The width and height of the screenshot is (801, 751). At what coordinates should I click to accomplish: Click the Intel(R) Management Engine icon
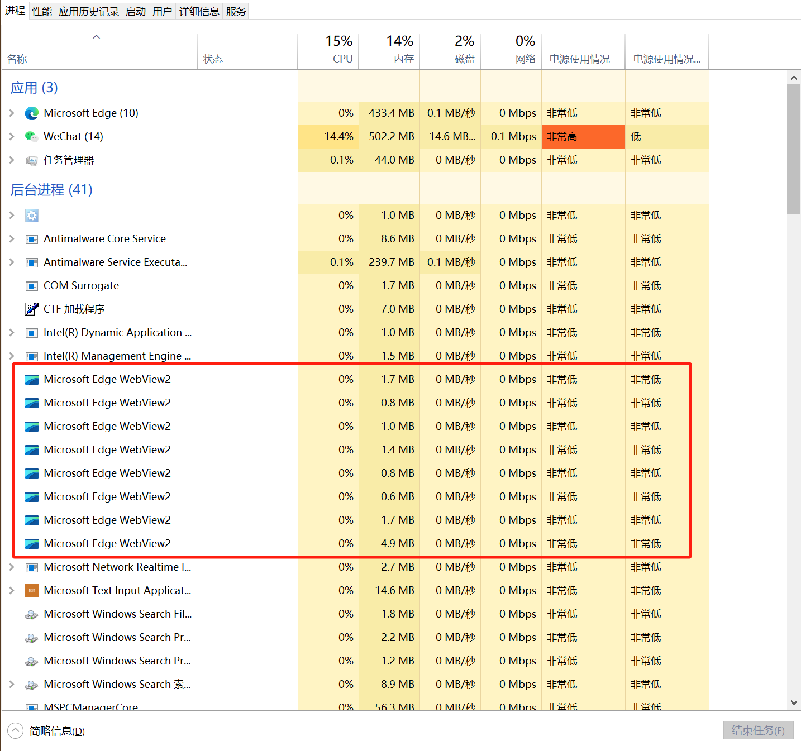(32, 356)
